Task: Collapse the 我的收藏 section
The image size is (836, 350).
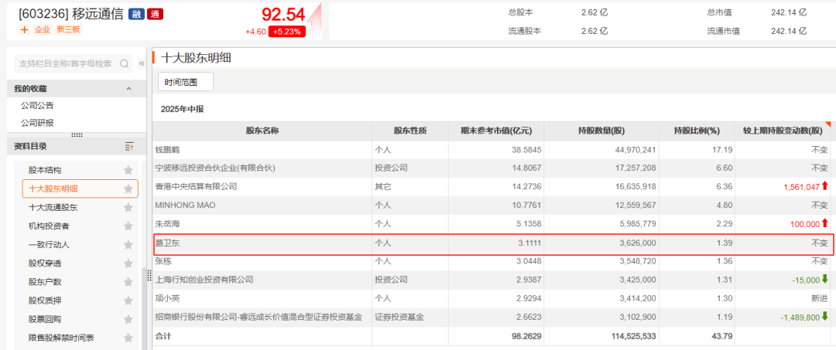Action: (128, 89)
